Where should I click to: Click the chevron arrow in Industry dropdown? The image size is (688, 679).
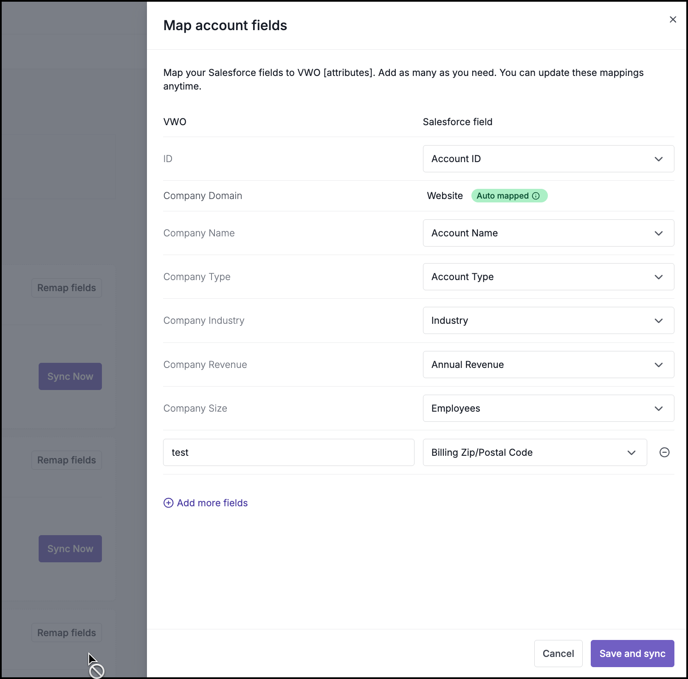point(658,321)
